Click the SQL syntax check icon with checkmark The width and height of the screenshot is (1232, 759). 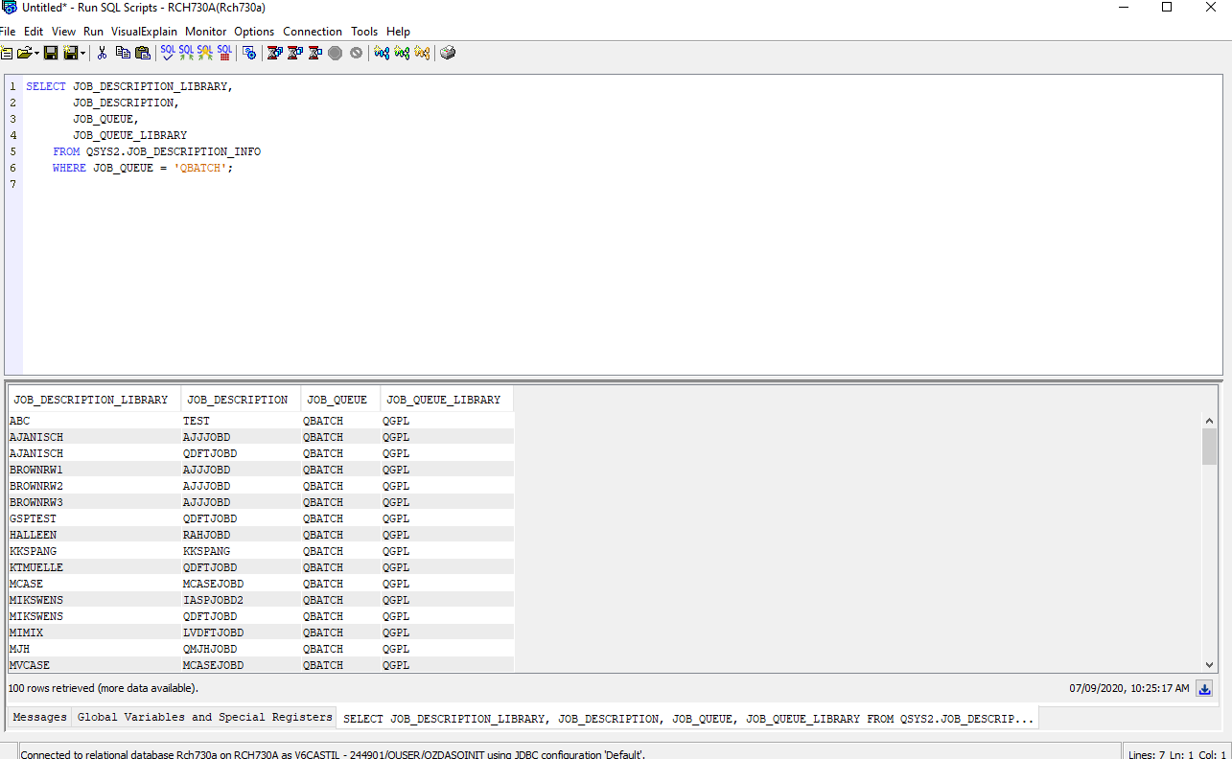168,53
